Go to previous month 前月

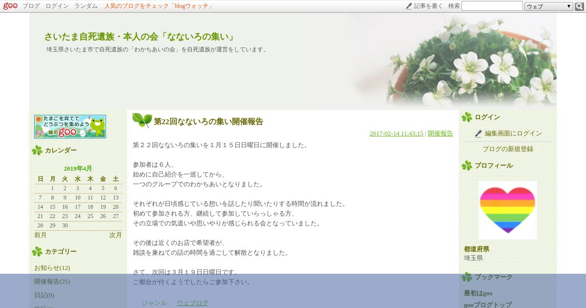pyautogui.click(x=41, y=235)
